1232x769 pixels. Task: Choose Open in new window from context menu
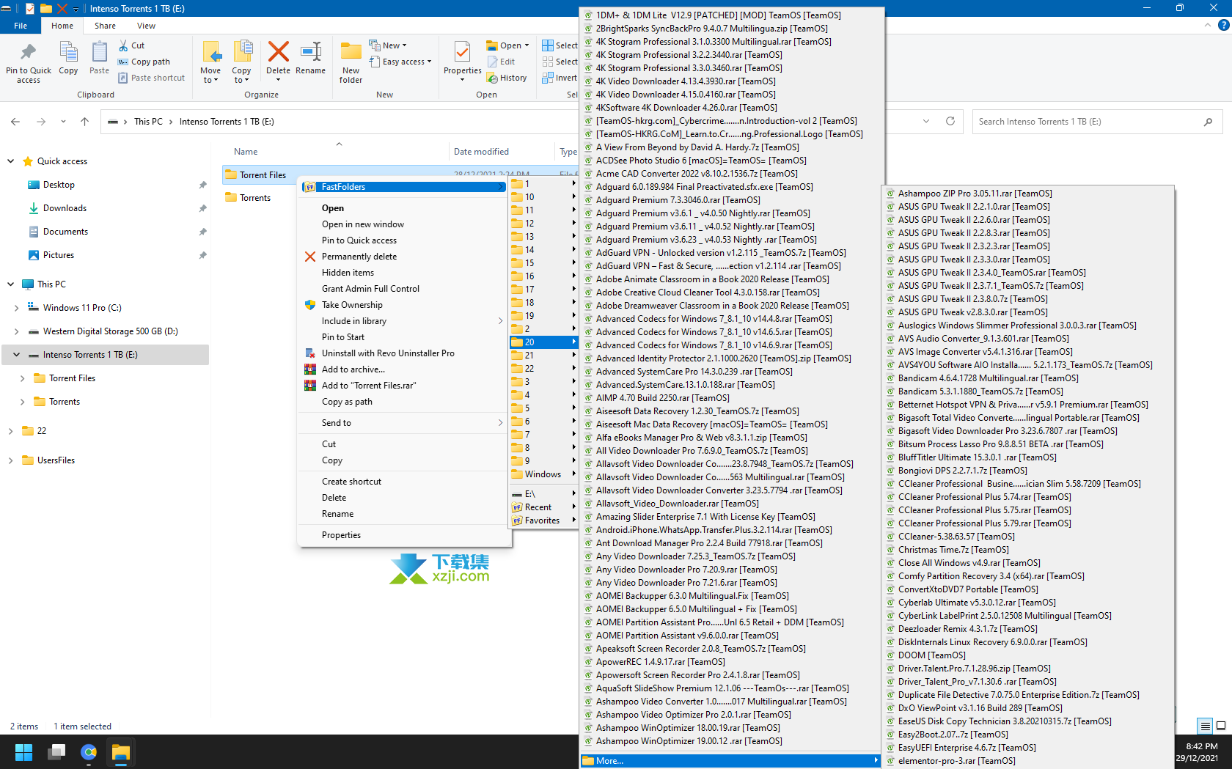[x=363, y=224]
